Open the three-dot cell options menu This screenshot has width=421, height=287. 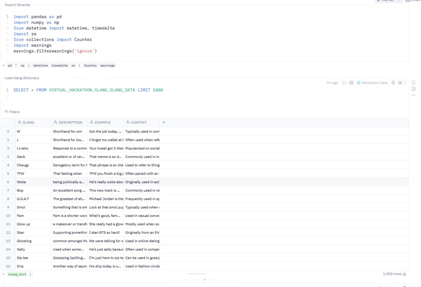tap(414, 95)
